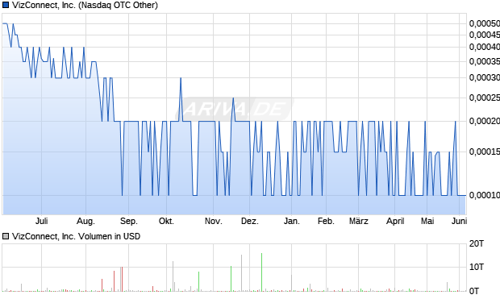Click the 'Jan.' month axis label
Viewport: 500px width, 299px height.
click(292, 221)
